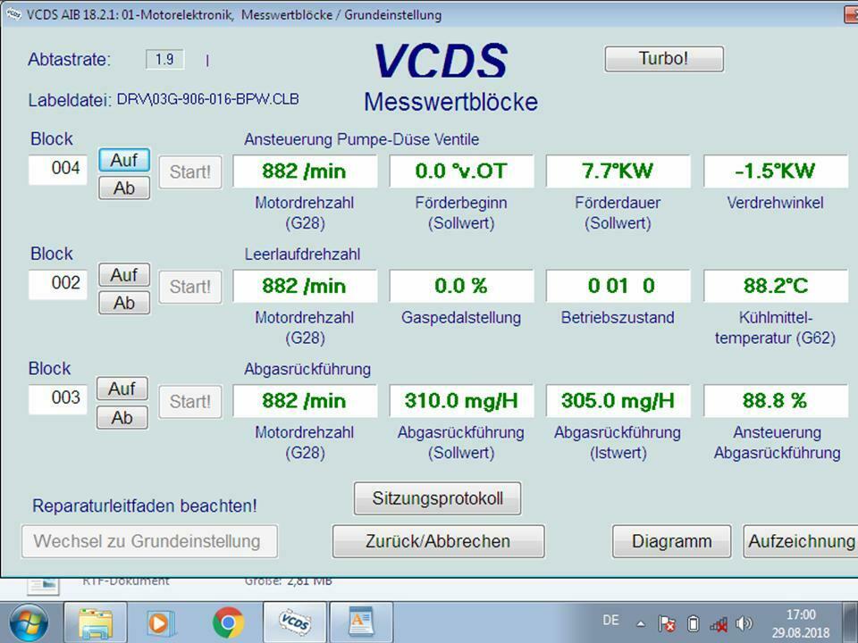Focus the block number field 004
The height and width of the screenshot is (643, 858).
point(58,170)
